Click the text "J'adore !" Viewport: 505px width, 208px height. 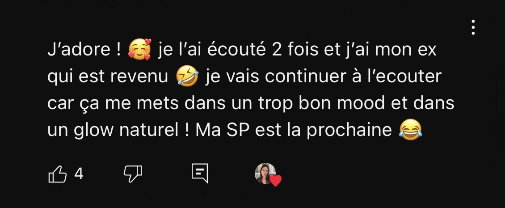click(x=84, y=50)
